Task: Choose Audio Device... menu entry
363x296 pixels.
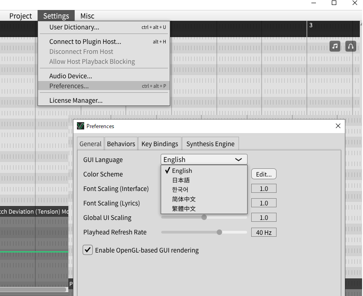Action: click(x=104, y=76)
